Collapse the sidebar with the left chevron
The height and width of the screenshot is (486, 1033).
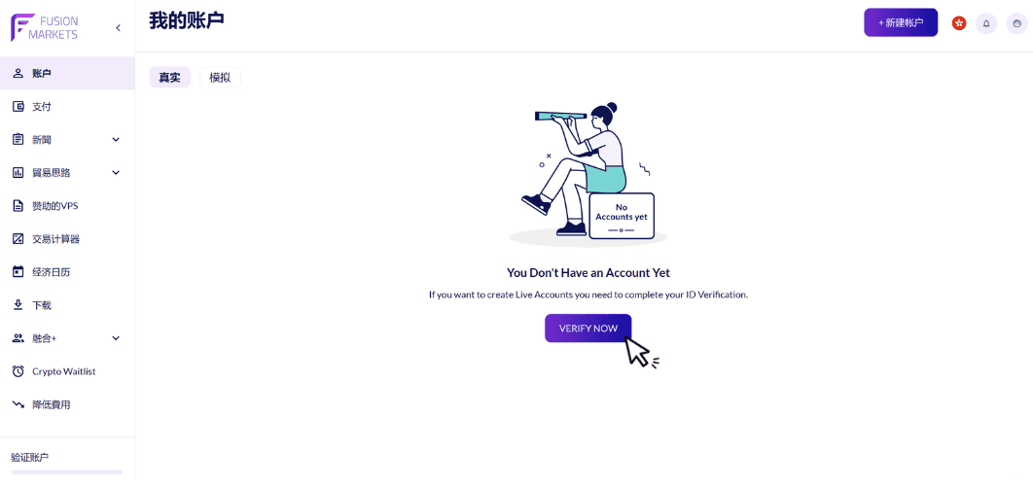(x=118, y=27)
